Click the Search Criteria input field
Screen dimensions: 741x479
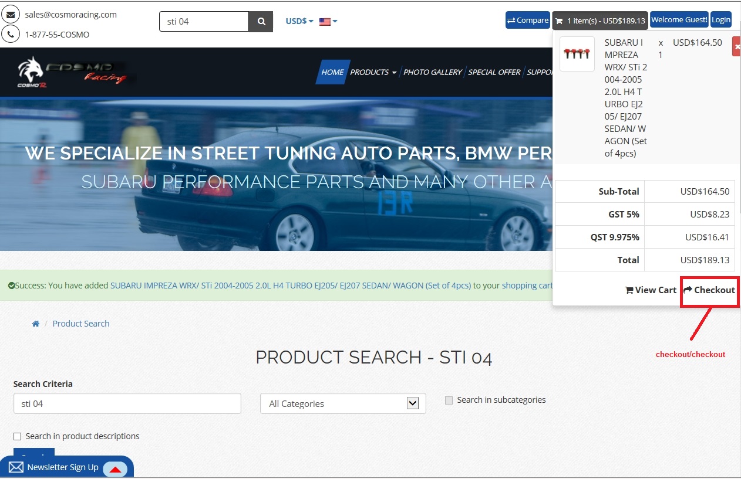[127, 403]
